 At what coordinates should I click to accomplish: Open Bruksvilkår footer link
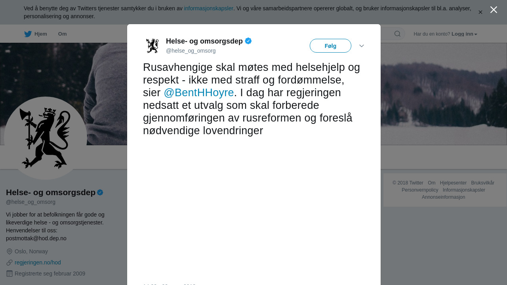[x=482, y=183]
